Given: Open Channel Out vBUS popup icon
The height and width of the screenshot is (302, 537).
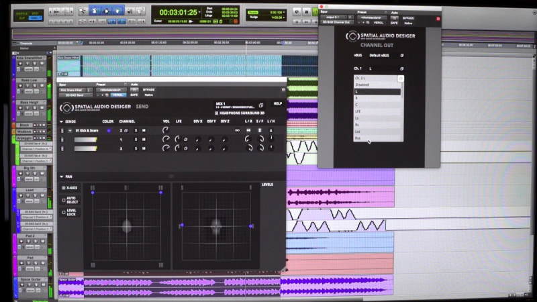Looking at the screenshot, I should [401, 56].
